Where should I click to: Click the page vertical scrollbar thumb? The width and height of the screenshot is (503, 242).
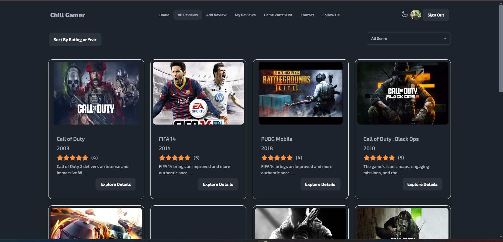(501, 48)
